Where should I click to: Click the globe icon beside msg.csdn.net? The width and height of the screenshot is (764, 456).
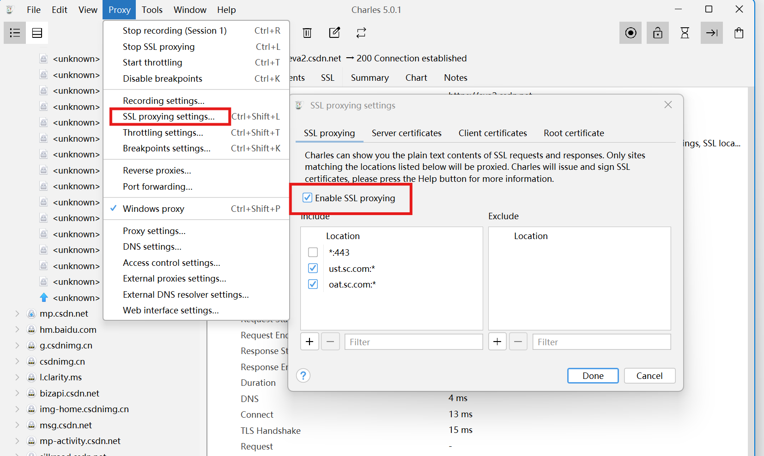click(31, 425)
